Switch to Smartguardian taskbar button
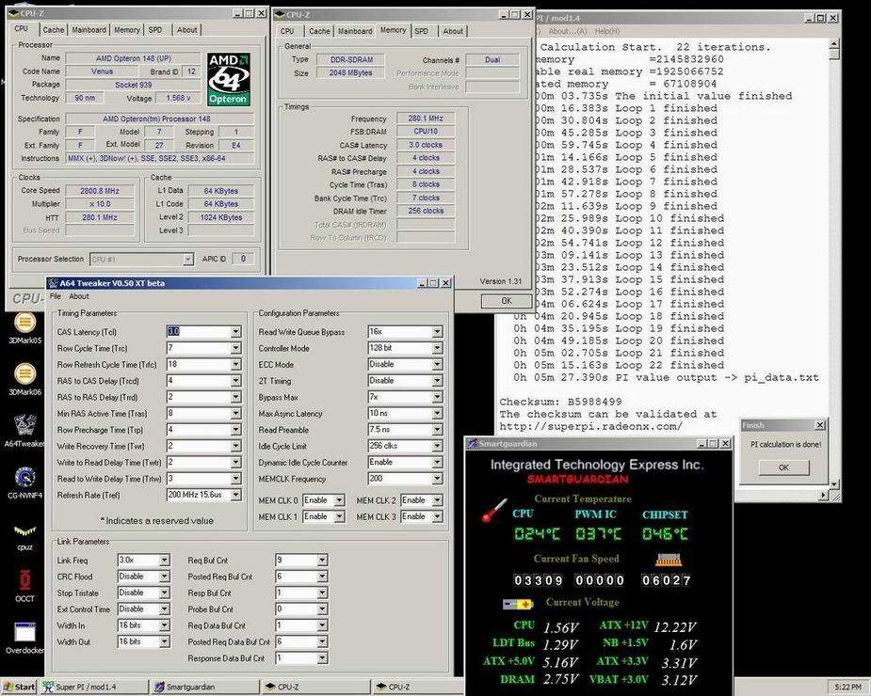Viewport: 871px width, 696px height. click(x=205, y=688)
